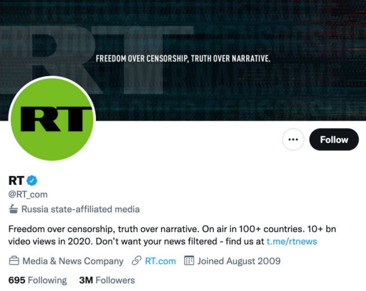Click the RT green profile picture
Screen dimensions: 366x291
tap(52, 119)
